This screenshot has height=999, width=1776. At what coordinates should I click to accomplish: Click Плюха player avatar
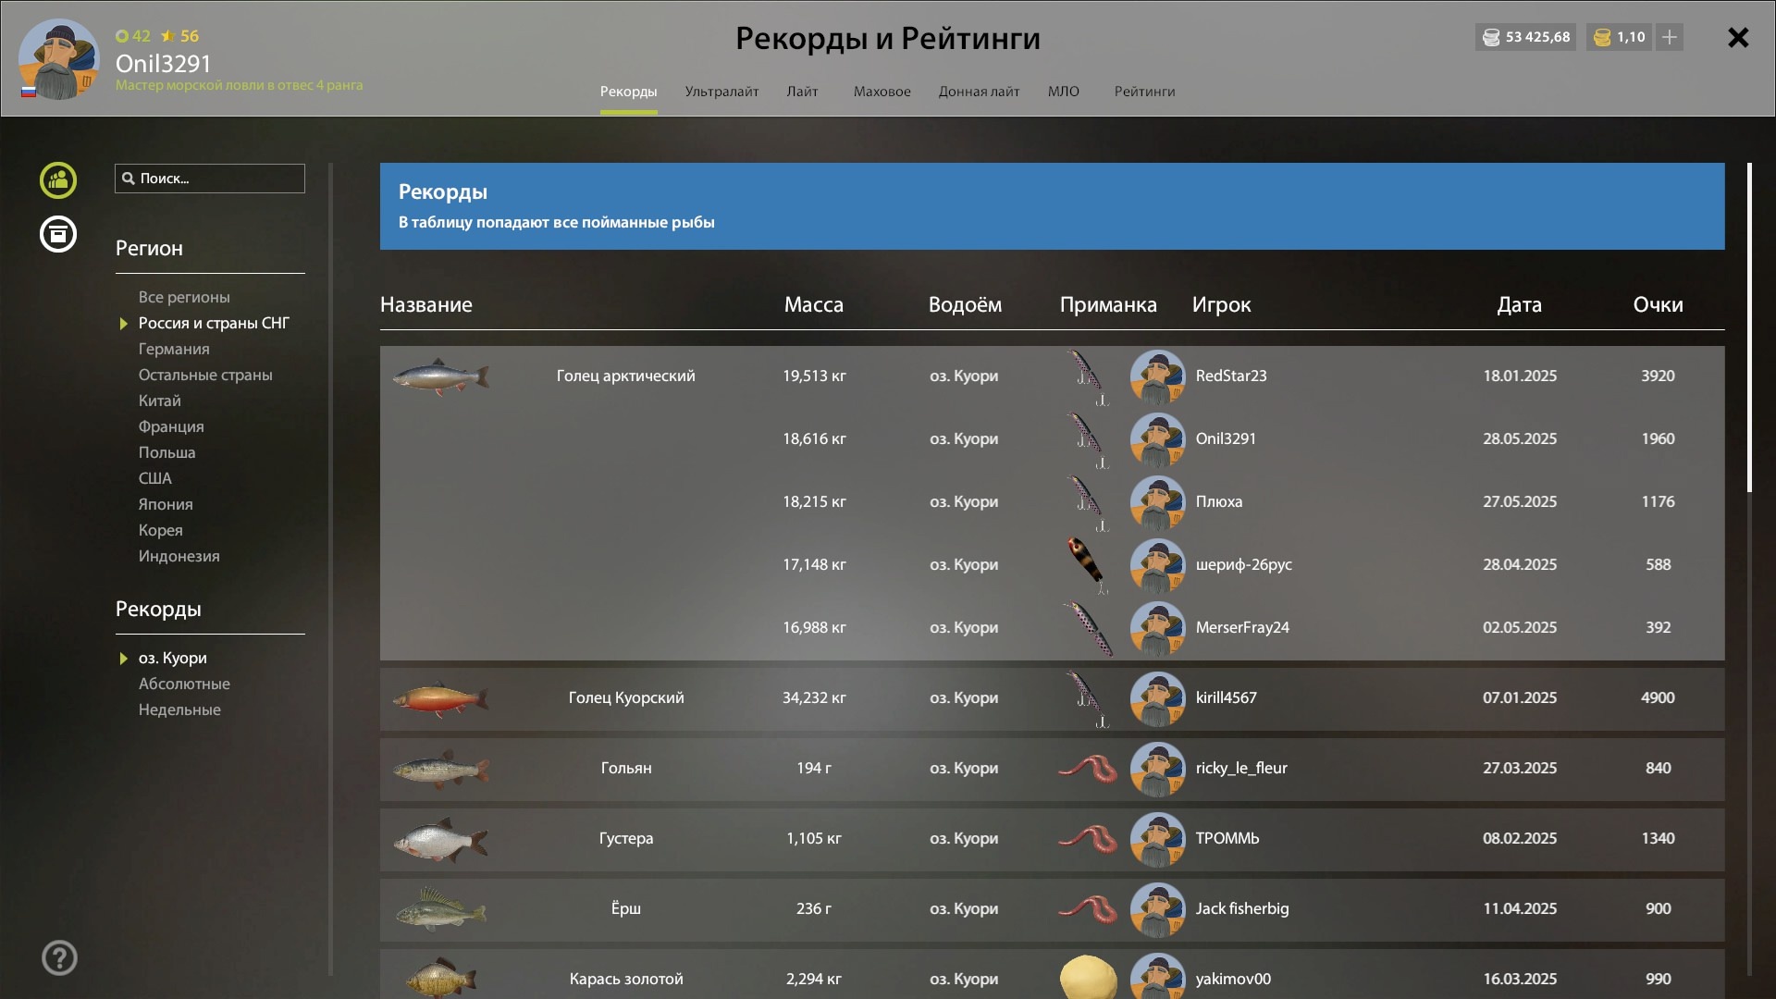(x=1157, y=503)
